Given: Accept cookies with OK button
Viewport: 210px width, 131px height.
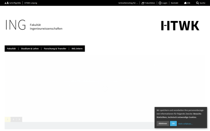Looking at the screenshot, I should pos(173,124).
